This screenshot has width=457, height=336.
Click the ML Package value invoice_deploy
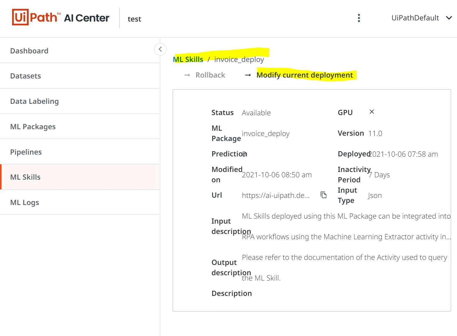(266, 134)
